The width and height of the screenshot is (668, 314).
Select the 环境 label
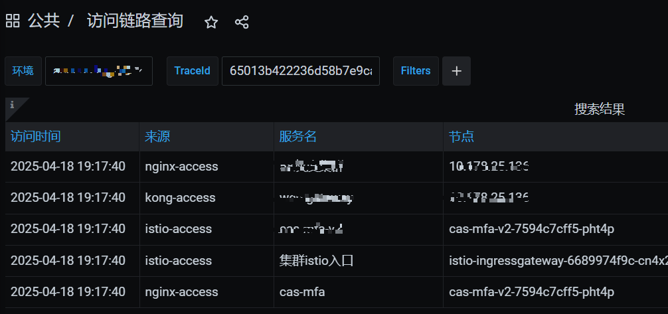(x=23, y=71)
